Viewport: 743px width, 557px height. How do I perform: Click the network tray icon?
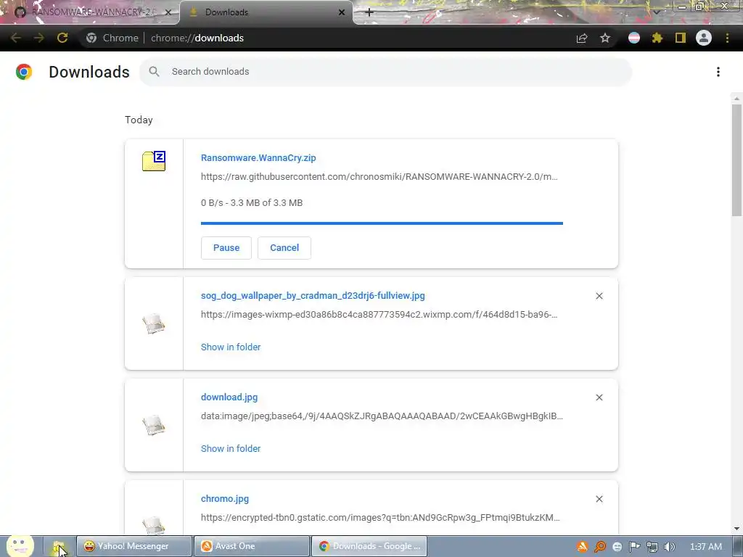pos(652,547)
